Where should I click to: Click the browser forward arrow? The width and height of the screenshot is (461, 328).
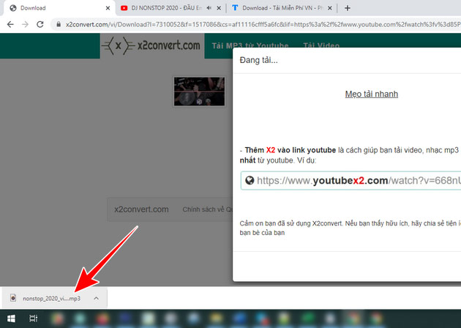pos(26,24)
